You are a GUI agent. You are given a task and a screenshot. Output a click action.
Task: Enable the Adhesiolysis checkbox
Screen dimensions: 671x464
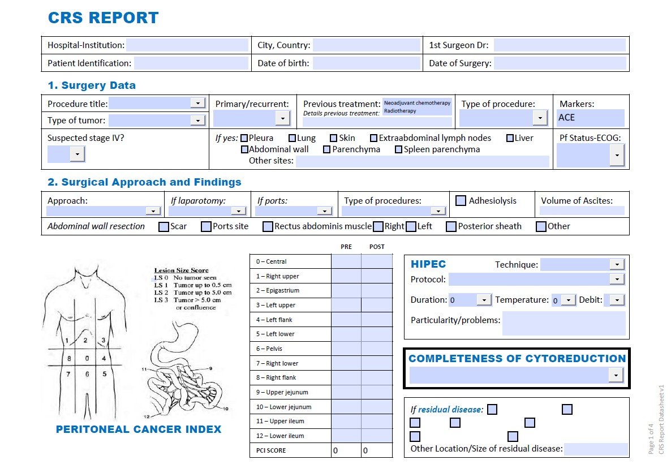[461, 200]
